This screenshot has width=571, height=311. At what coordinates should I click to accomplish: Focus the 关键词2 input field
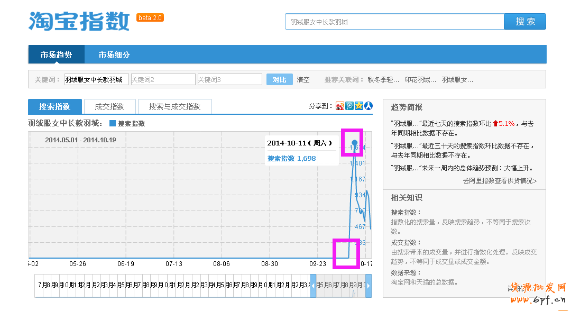click(x=162, y=79)
